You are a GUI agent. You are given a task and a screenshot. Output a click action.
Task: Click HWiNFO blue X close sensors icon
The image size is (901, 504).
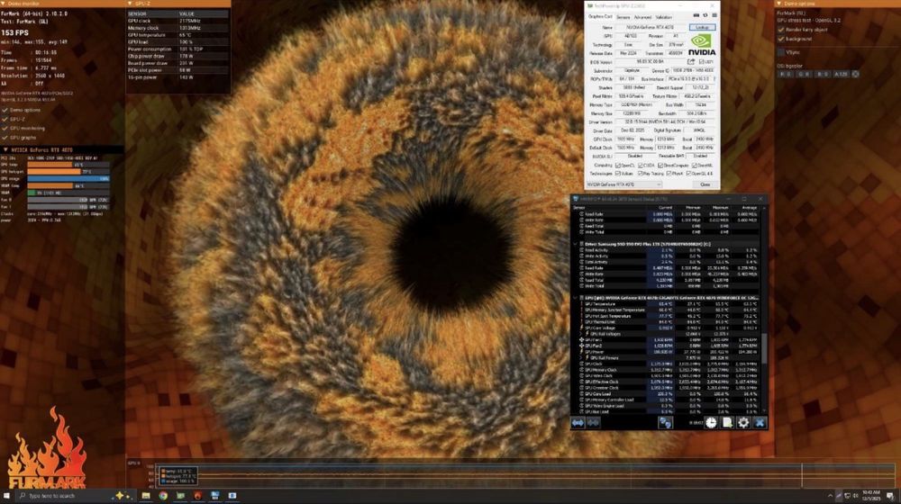760,423
